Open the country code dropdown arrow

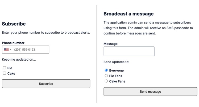click(x=11, y=50)
